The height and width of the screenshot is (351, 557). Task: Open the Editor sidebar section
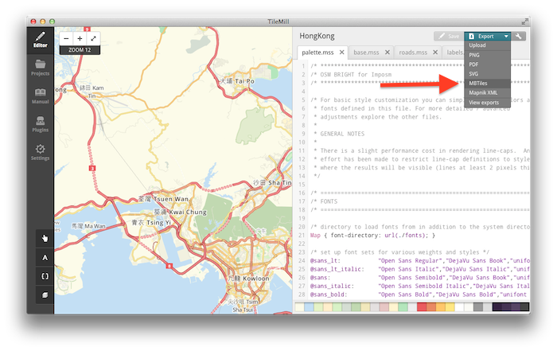coord(40,40)
